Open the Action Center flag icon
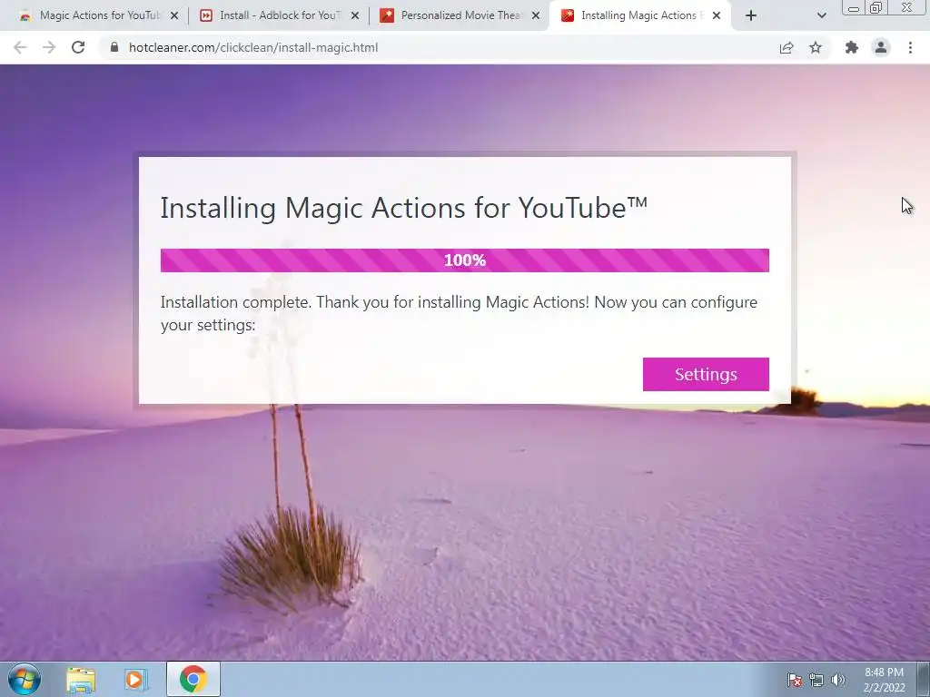The image size is (930, 697). [x=794, y=680]
